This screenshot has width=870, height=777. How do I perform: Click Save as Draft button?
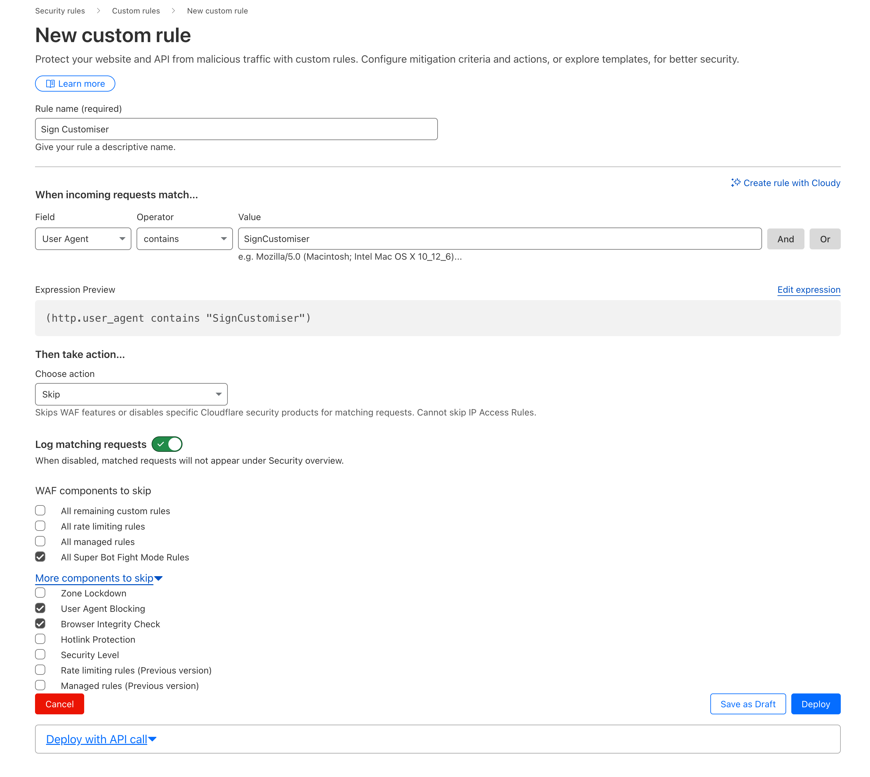point(748,704)
